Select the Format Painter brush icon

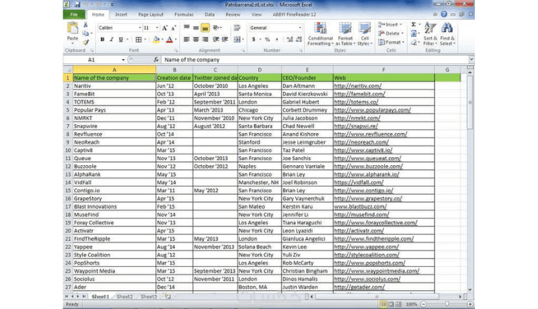click(x=85, y=42)
